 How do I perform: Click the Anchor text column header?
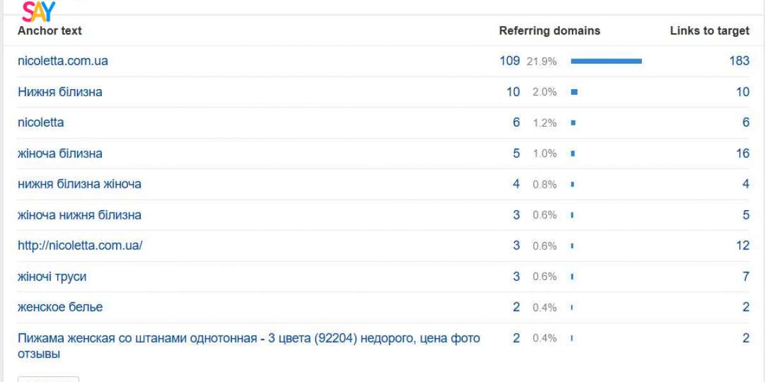click(50, 31)
